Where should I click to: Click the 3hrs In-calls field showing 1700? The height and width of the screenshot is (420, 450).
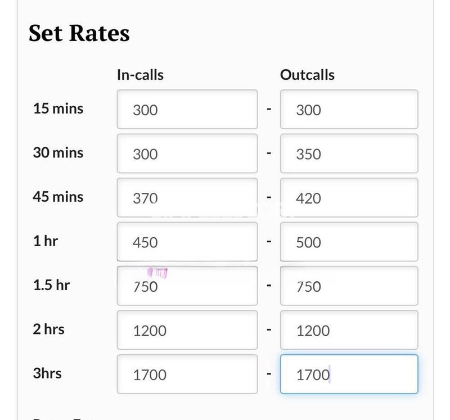pos(187,374)
